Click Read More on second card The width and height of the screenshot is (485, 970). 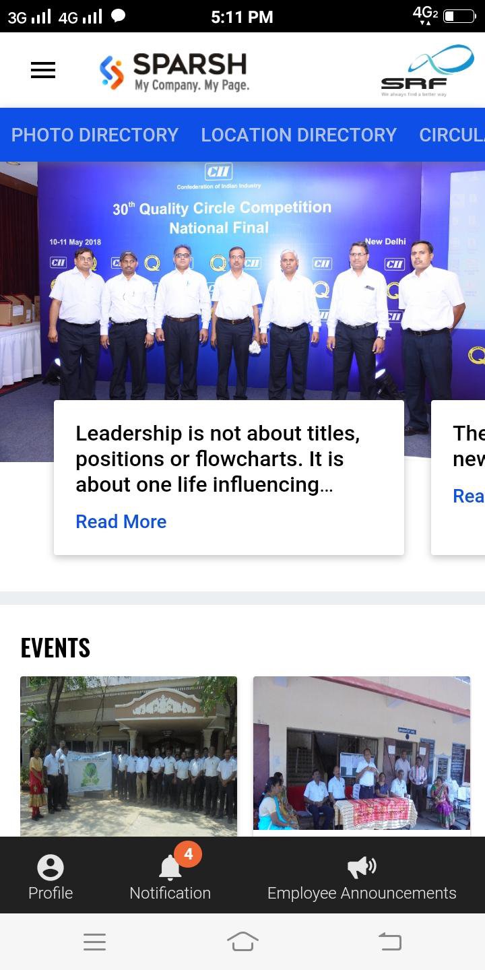click(469, 496)
